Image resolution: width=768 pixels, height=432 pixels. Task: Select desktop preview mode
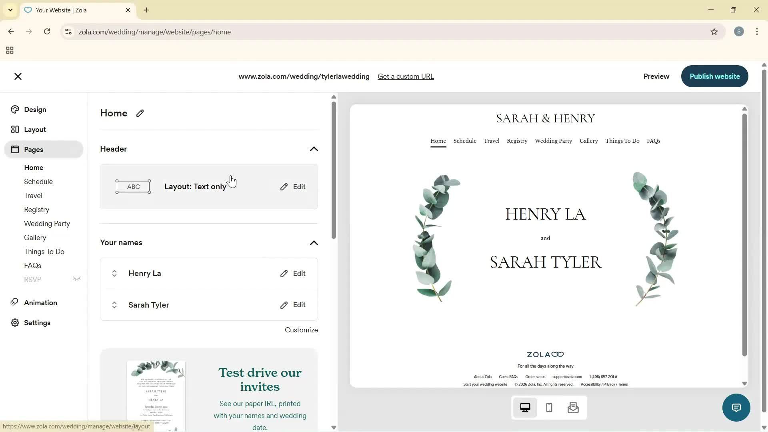pyautogui.click(x=525, y=407)
